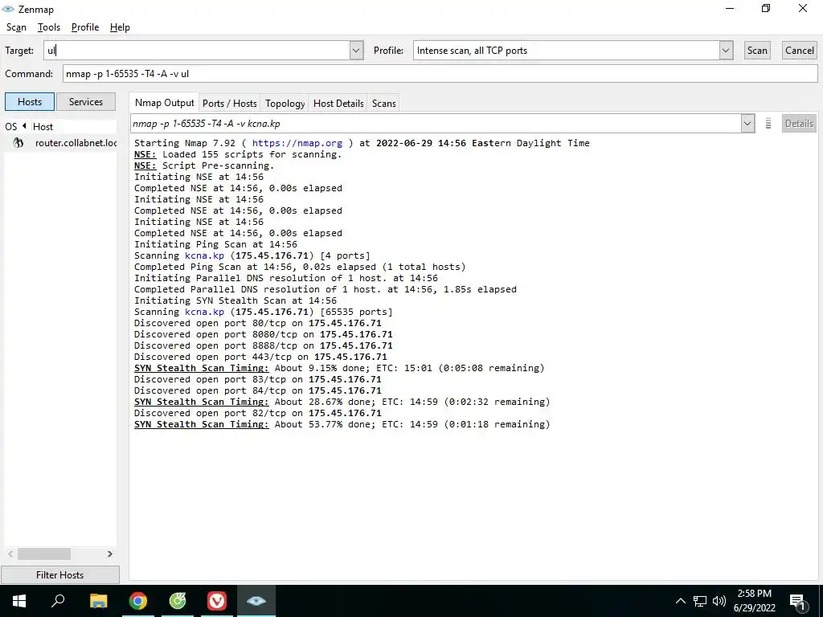Click volume speaker tray icon
The width and height of the screenshot is (823, 617).
[x=719, y=601]
